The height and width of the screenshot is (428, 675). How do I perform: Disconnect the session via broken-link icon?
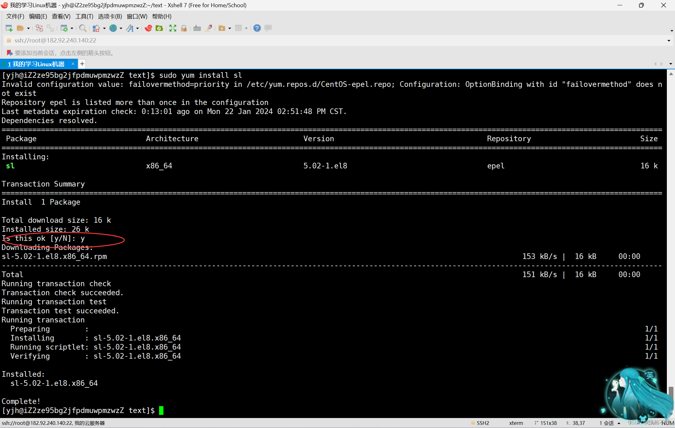coord(39,28)
